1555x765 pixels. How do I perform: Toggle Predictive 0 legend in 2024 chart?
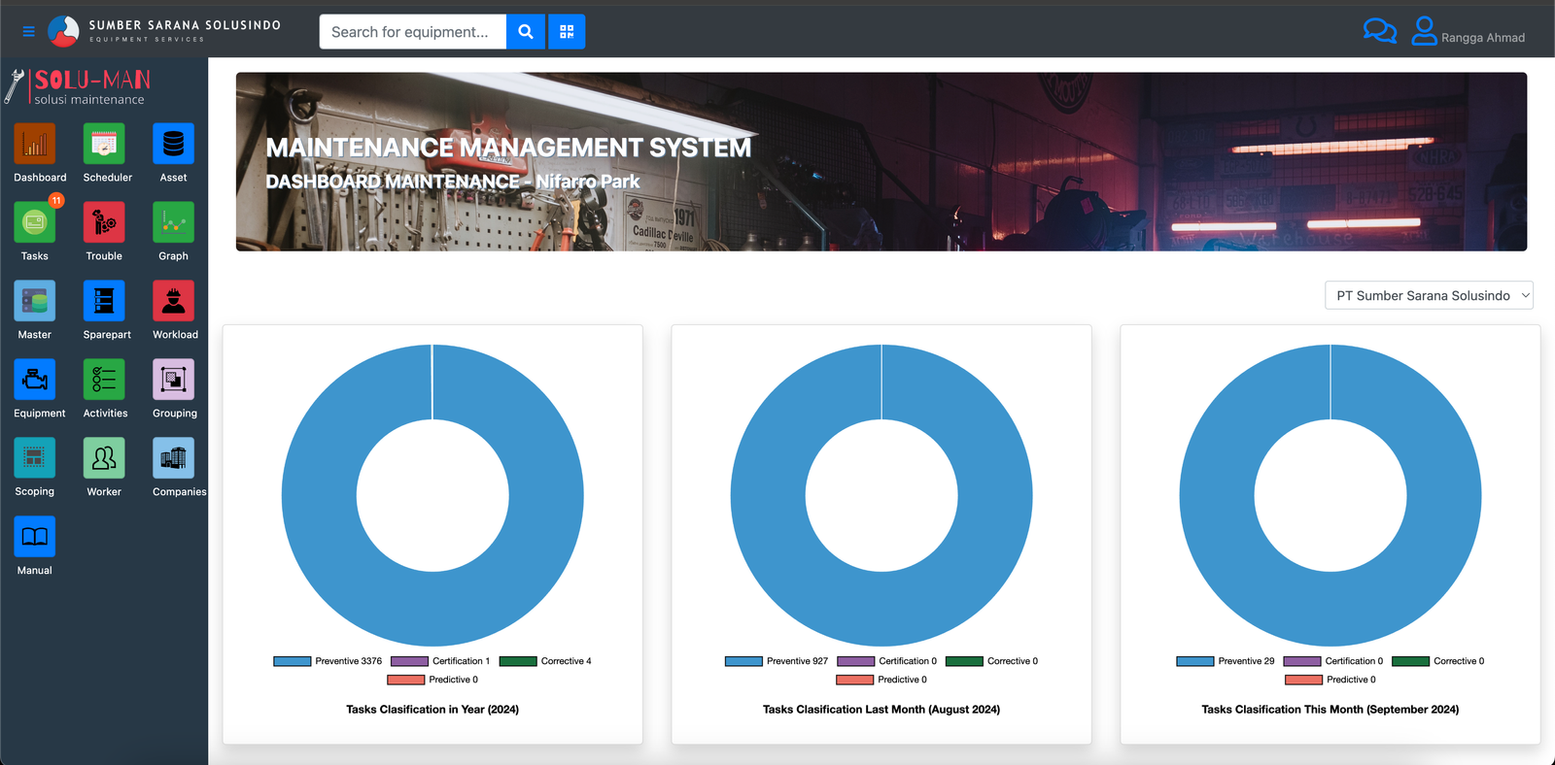tap(432, 680)
